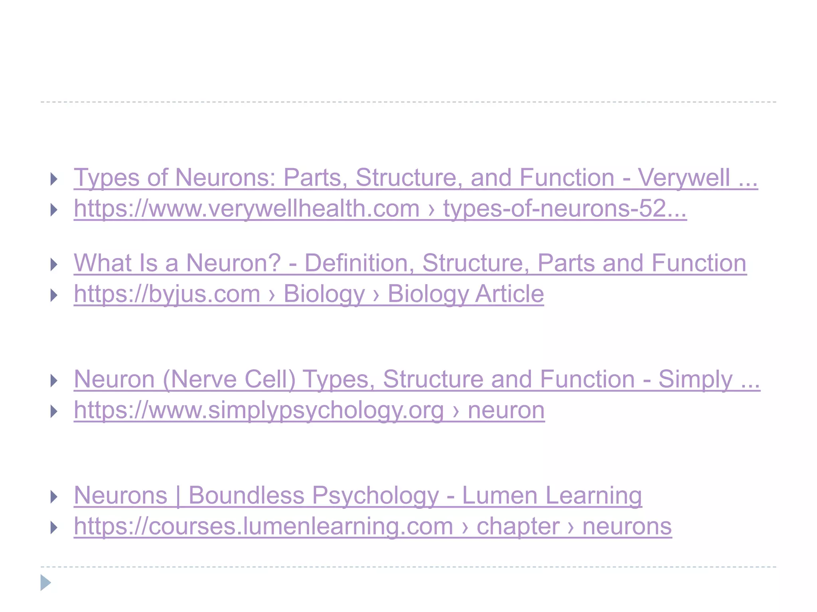Image resolution: width=817 pixels, height=612 pixels.
Task: Click the dashed divider line at top
Action: click(408, 102)
